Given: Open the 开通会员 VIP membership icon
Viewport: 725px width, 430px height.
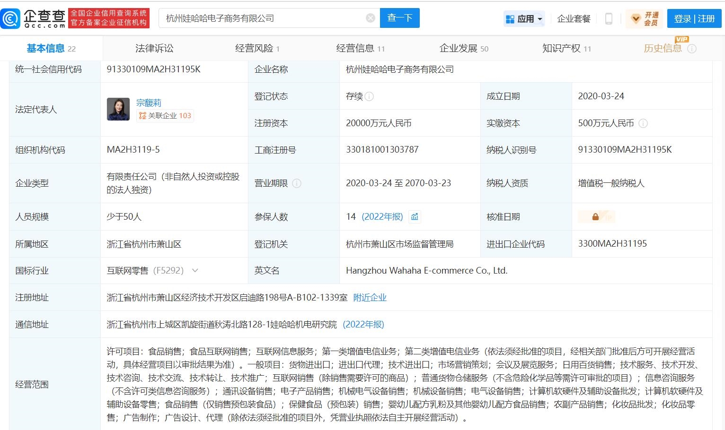Looking at the screenshot, I should click(x=645, y=18).
